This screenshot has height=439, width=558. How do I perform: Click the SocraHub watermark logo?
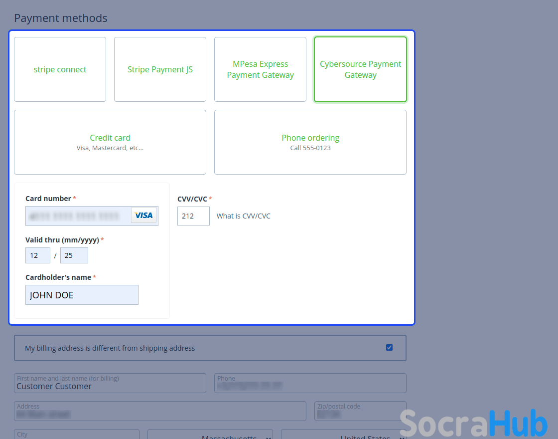(x=473, y=424)
